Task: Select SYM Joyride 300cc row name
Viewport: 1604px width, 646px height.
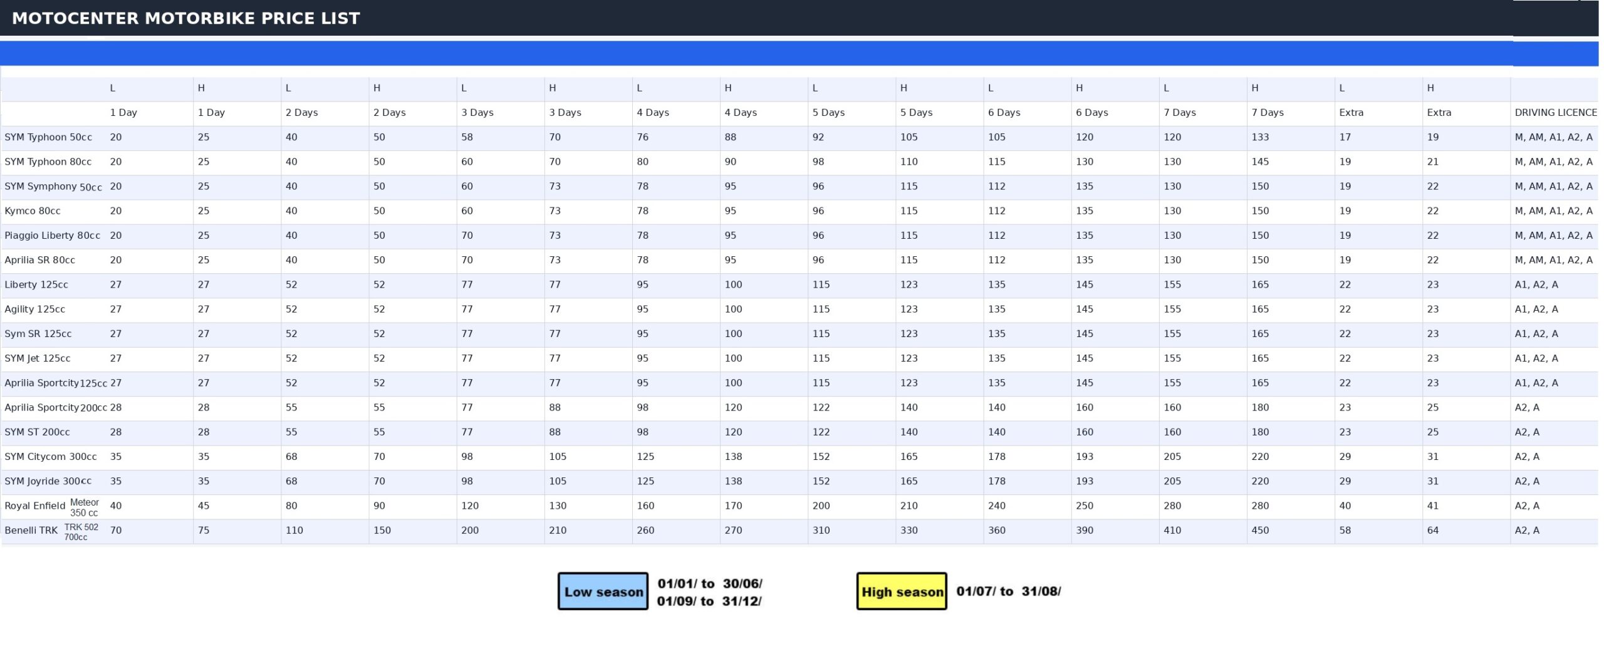Action: pos(48,481)
